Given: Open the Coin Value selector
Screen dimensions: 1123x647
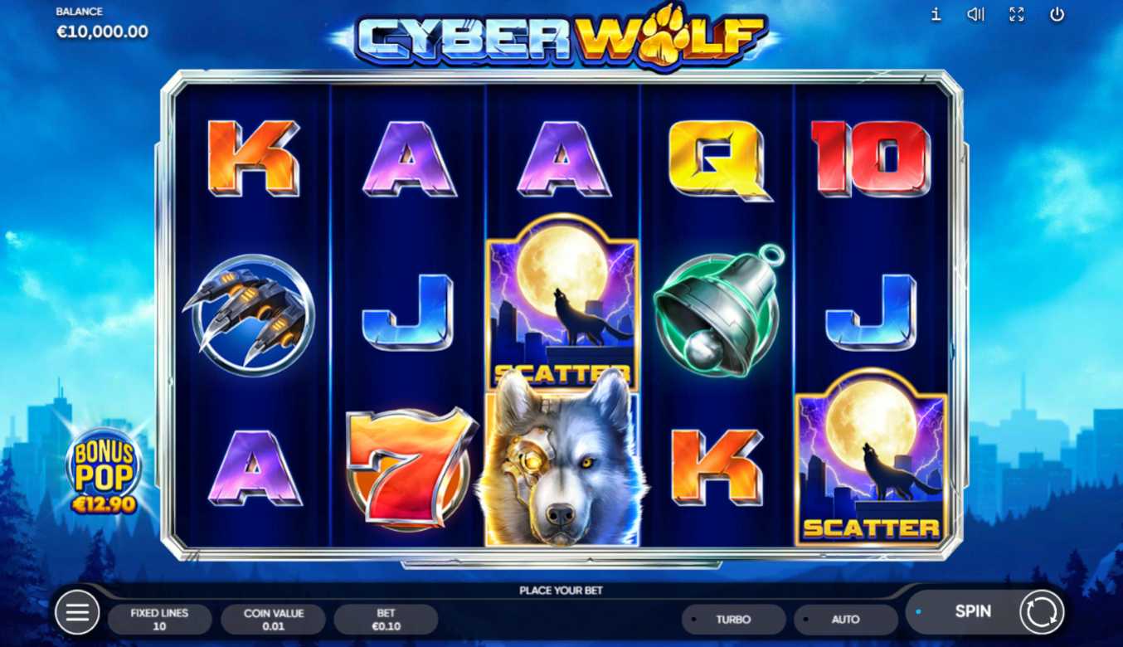Looking at the screenshot, I should pos(273,620).
